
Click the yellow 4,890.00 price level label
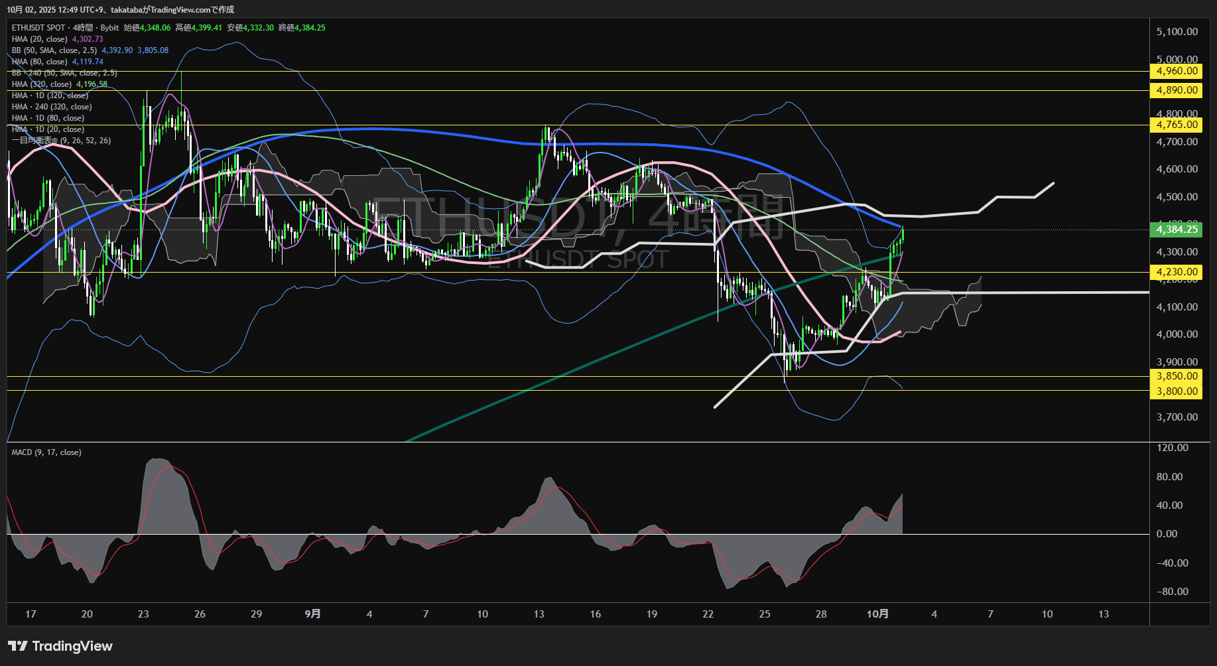pyautogui.click(x=1177, y=90)
